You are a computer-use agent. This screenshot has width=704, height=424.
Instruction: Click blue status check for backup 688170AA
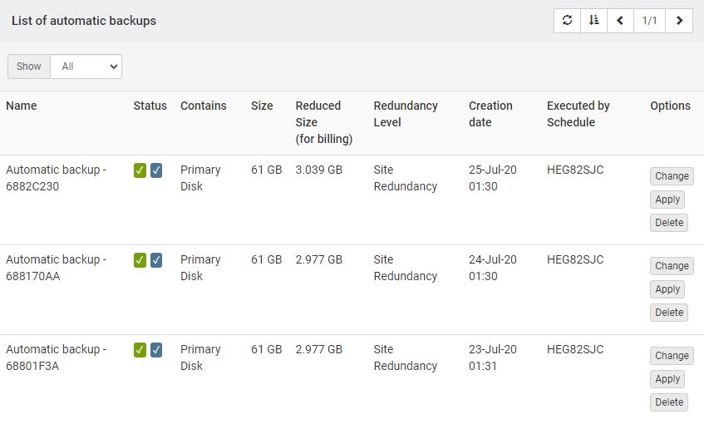coord(155,260)
